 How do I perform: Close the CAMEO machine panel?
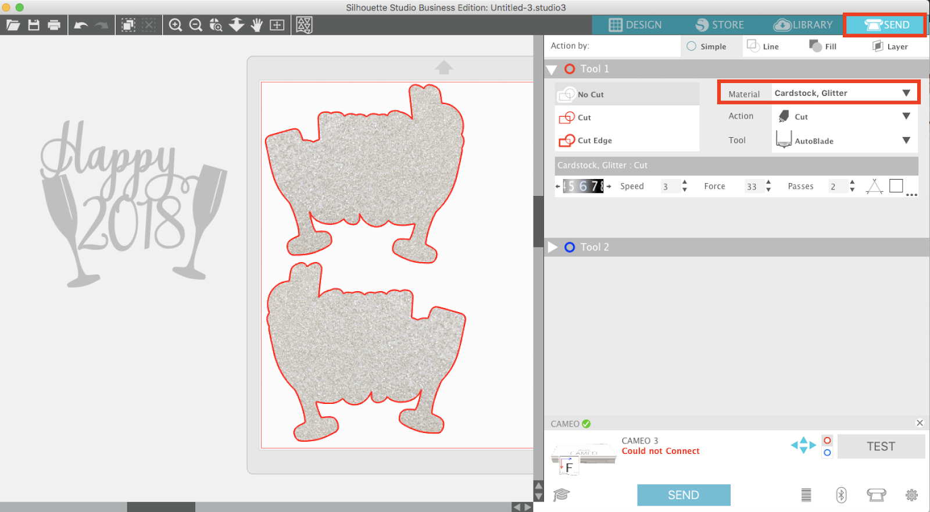(x=920, y=423)
